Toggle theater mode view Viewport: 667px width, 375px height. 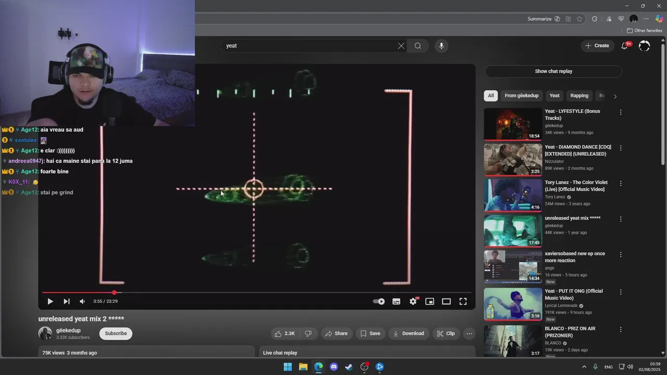pyautogui.click(x=447, y=301)
